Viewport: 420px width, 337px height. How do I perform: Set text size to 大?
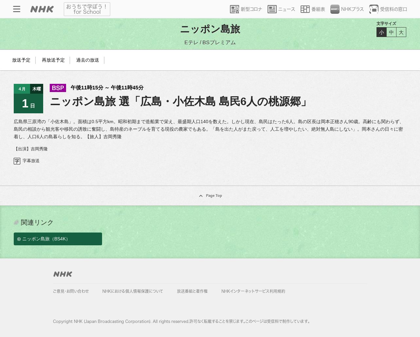click(401, 32)
